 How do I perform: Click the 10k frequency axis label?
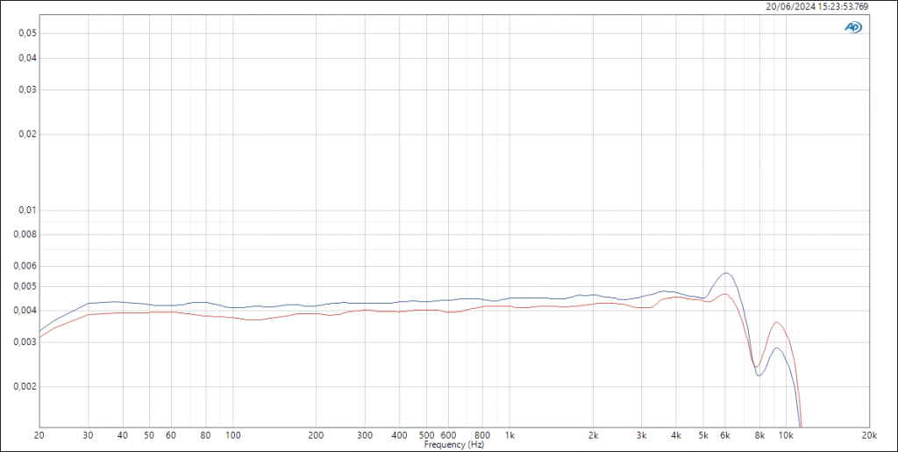pos(787,435)
